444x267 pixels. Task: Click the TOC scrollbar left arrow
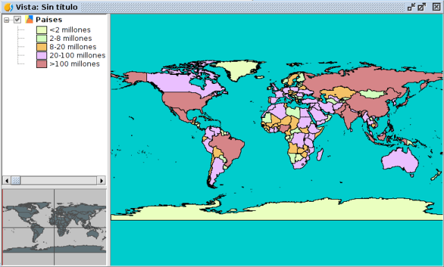pyautogui.click(x=7, y=180)
